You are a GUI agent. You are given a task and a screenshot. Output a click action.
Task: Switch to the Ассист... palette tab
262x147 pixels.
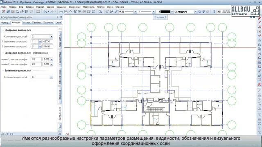[x=27, y=22]
